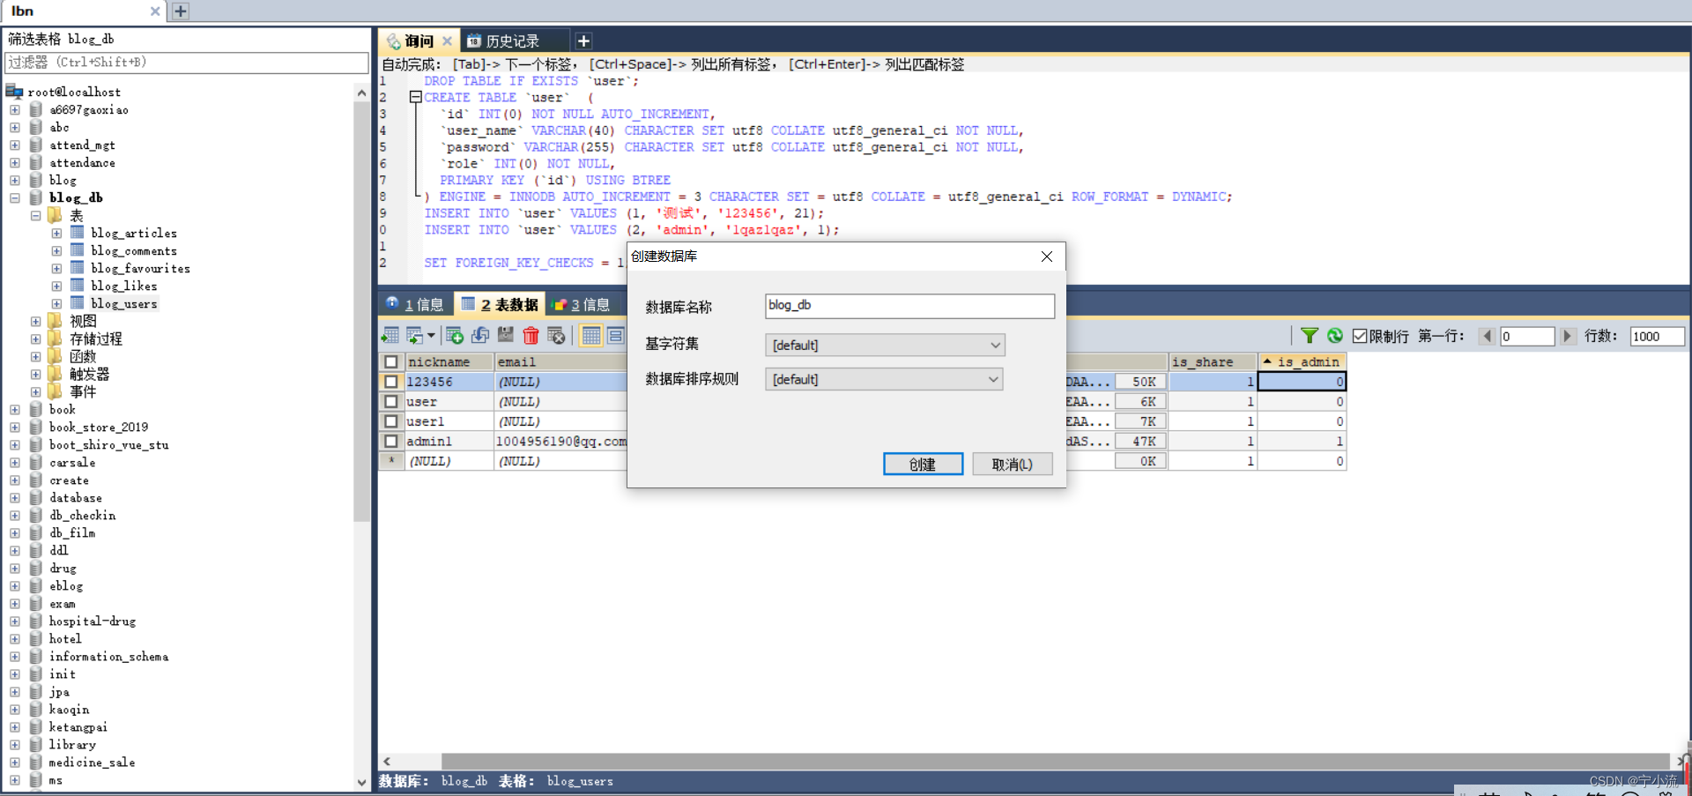This screenshot has width=1692, height=796.
Task: Check the row checkbox for nickname 123456
Action: pyautogui.click(x=391, y=382)
